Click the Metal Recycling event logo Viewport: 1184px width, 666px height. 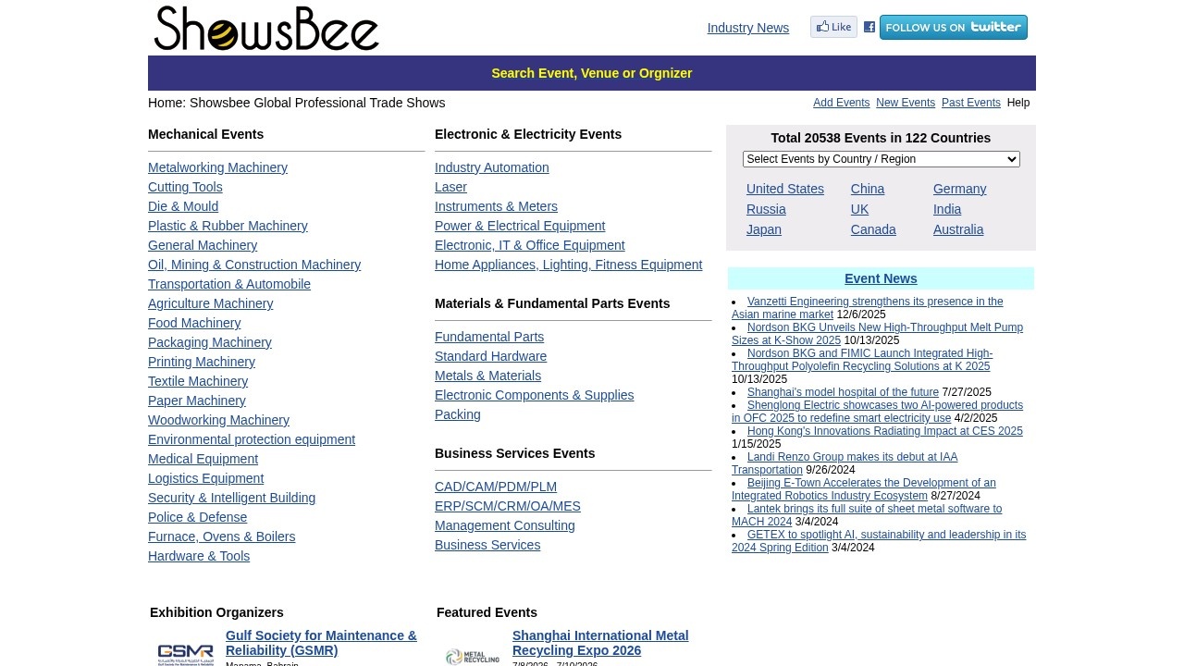(x=473, y=656)
